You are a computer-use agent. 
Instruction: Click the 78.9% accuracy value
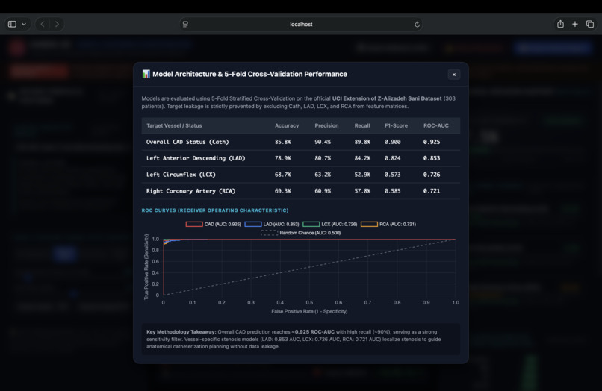pos(282,158)
